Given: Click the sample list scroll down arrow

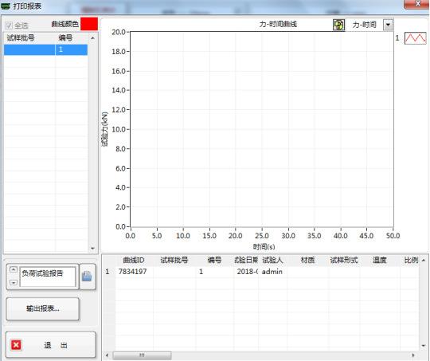Looking at the screenshot, I should pyautogui.click(x=92, y=248).
